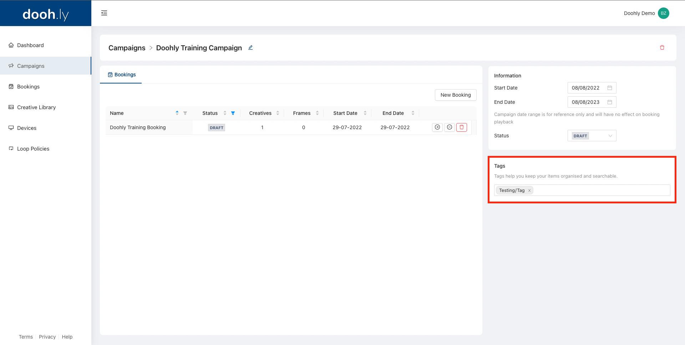Image resolution: width=685 pixels, height=345 pixels.
Task: Open the Name column filter
Action: tap(185, 113)
